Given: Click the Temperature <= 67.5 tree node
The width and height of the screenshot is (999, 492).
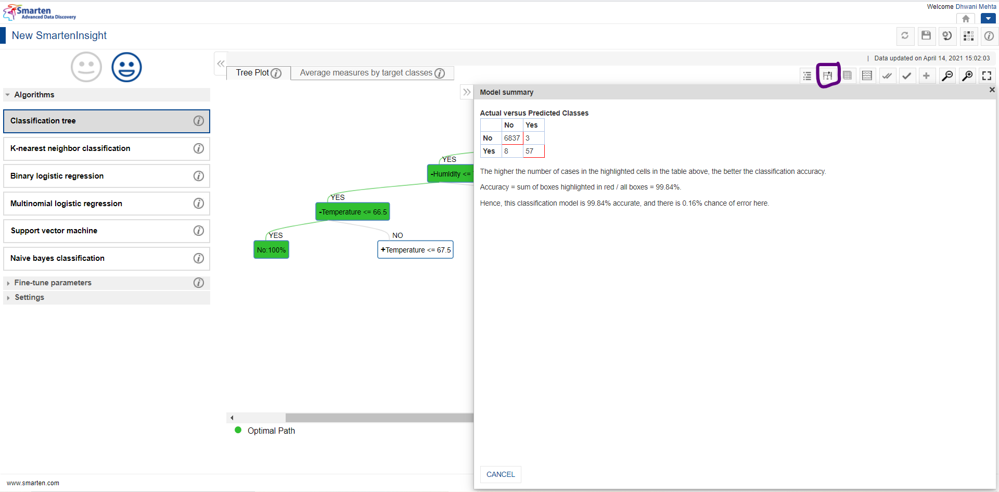Looking at the screenshot, I should pos(415,249).
